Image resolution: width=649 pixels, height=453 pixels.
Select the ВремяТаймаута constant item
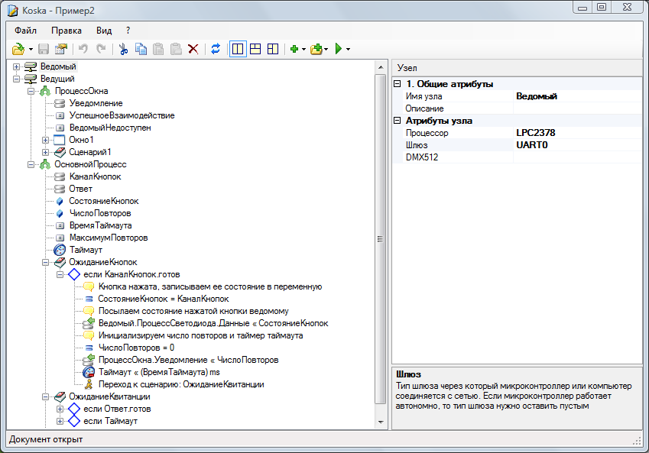[x=101, y=225]
